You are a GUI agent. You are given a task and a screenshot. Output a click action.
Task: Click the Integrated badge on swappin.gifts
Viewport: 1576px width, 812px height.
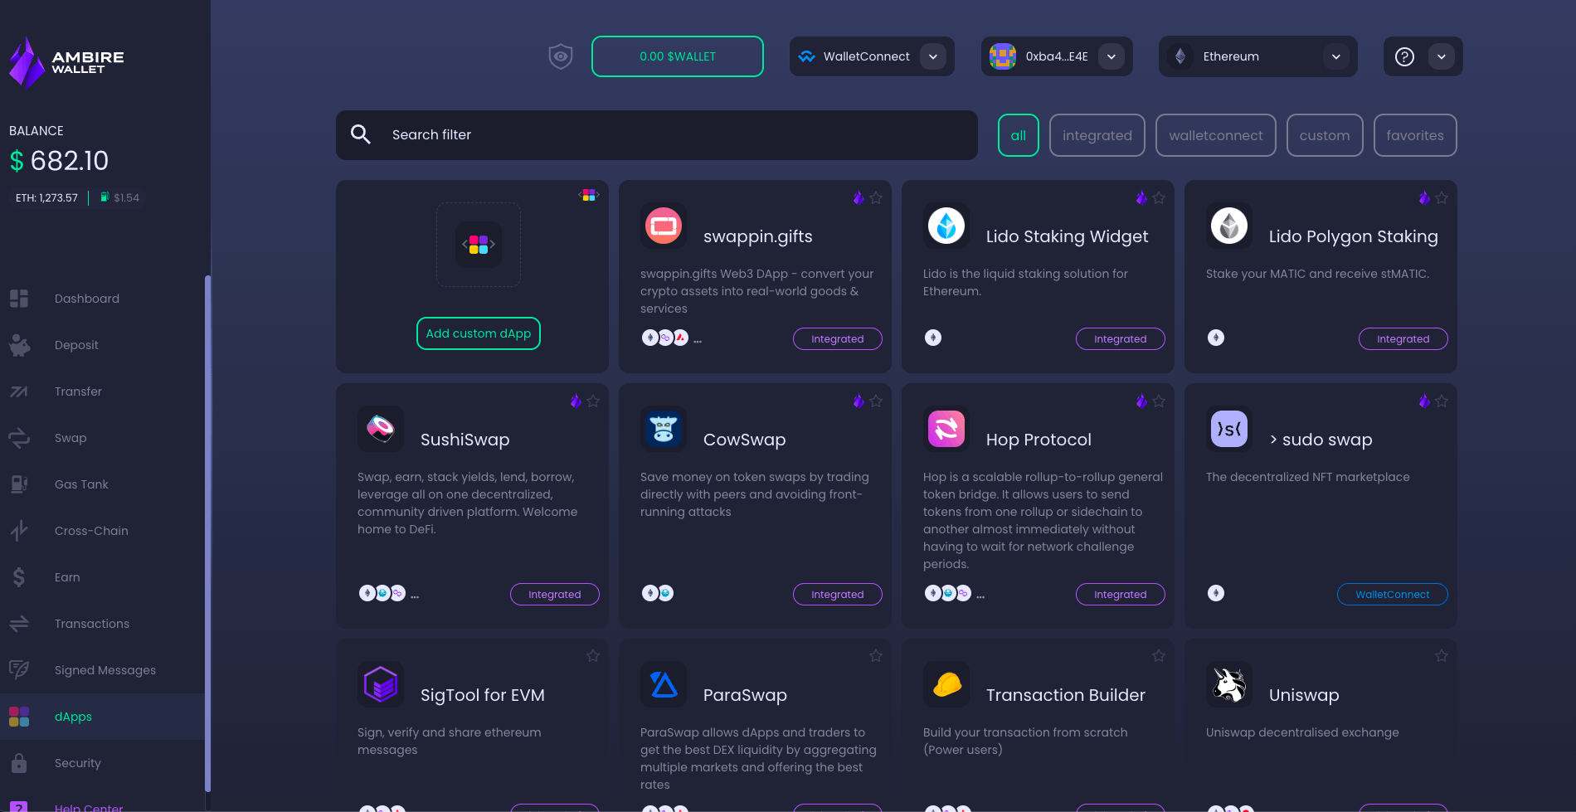click(838, 339)
